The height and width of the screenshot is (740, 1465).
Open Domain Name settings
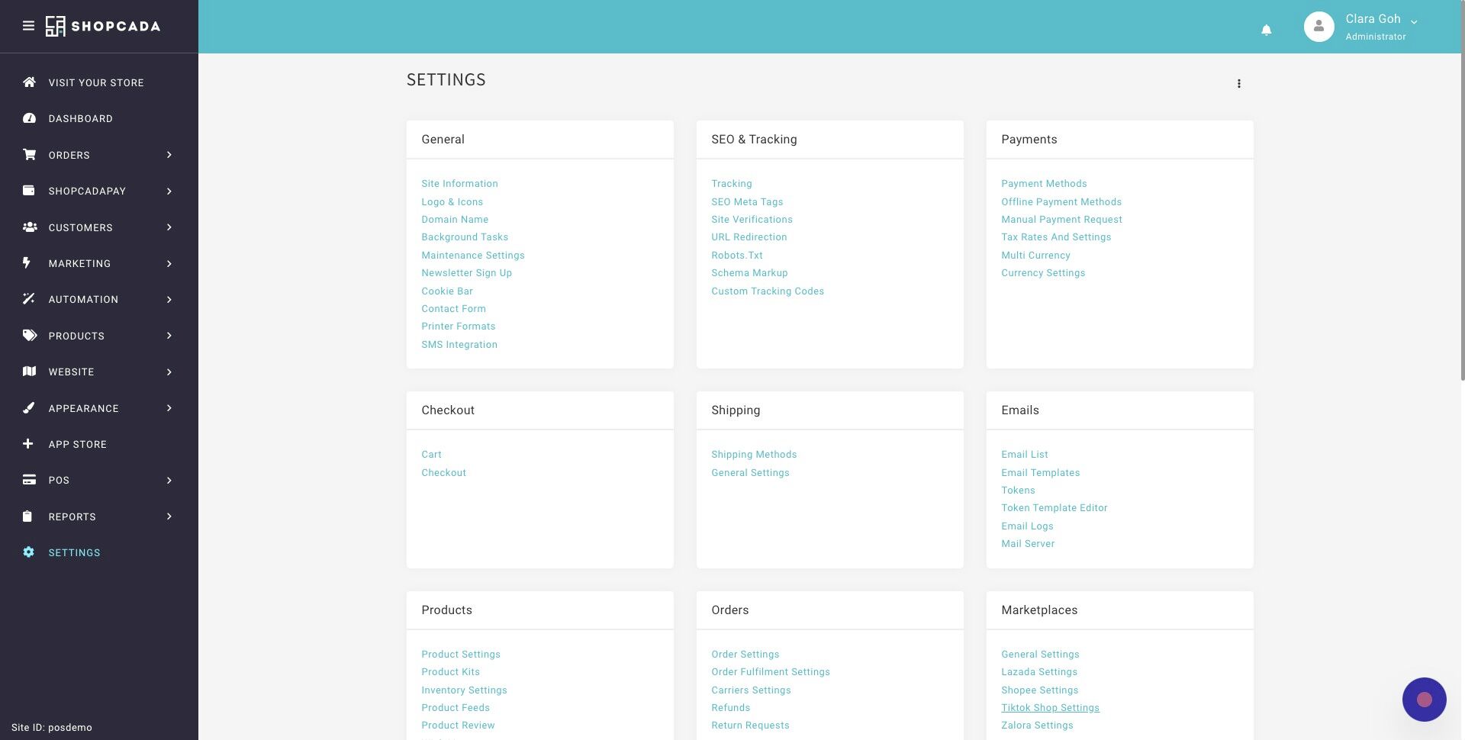(455, 220)
